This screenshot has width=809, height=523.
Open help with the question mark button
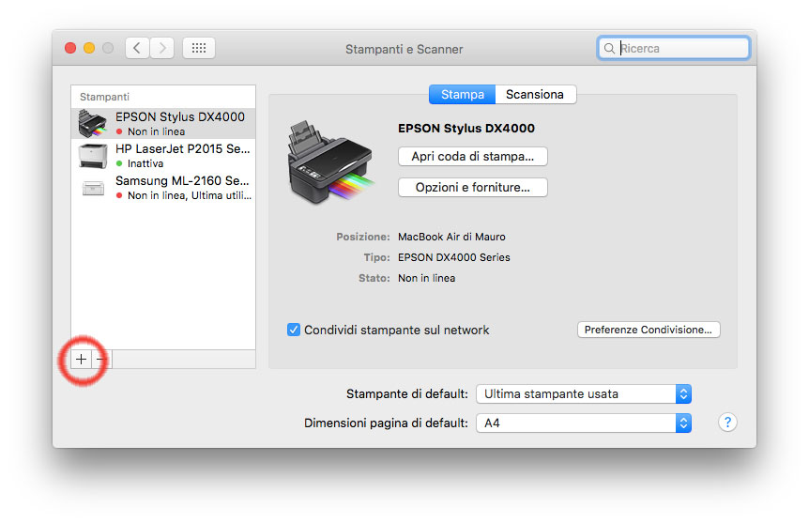click(727, 423)
